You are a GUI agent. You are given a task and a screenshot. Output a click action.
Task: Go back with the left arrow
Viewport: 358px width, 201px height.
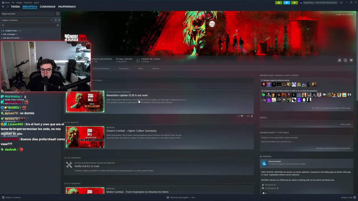(3, 7)
